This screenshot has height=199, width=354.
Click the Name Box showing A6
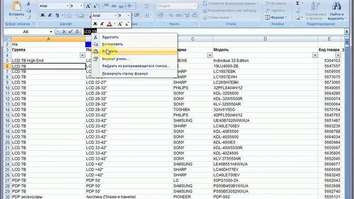pos(26,32)
